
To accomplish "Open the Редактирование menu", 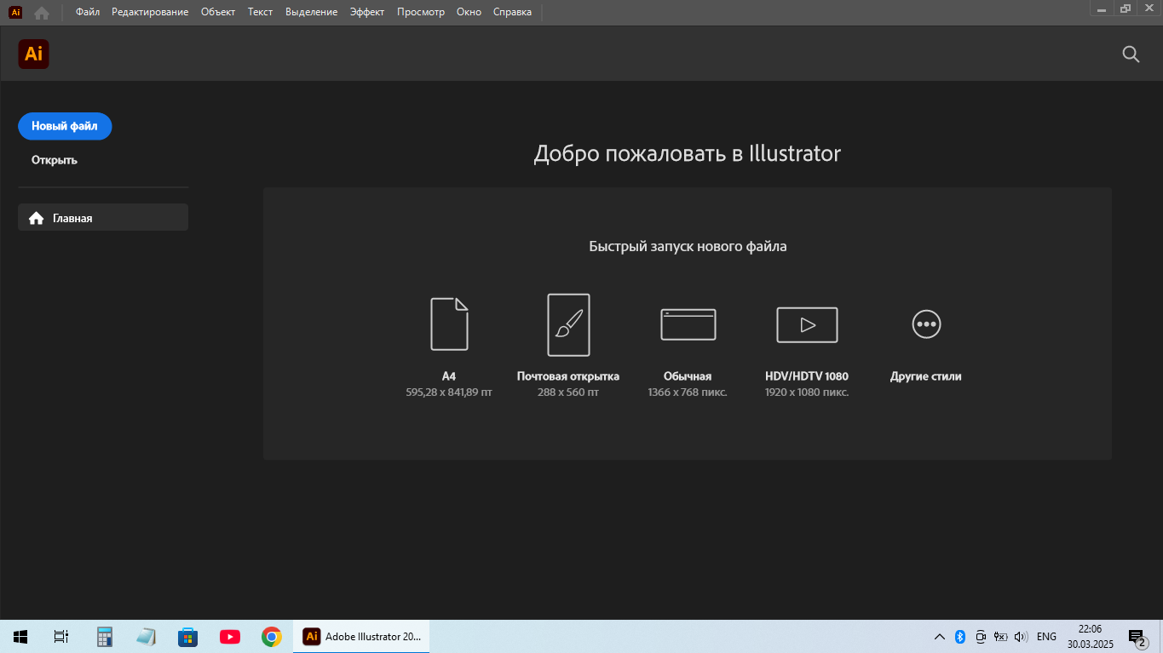I will pos(150,12).
